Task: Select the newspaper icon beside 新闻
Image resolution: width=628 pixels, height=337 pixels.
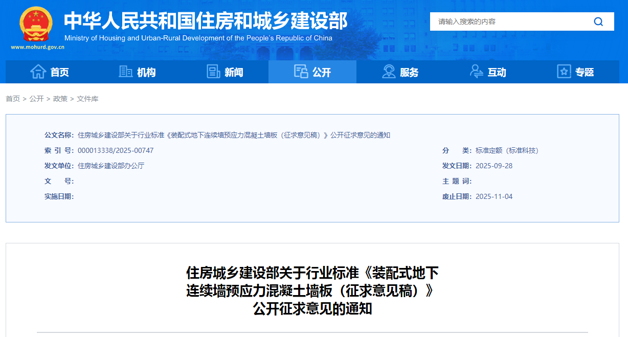Action: coord(213,72)
